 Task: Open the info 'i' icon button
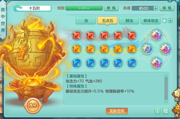coord(158,111)
